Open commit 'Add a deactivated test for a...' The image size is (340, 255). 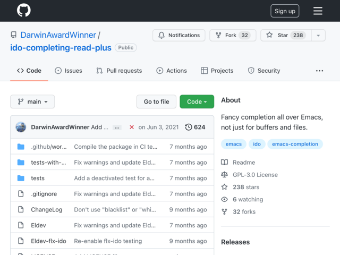pos(114,178)
